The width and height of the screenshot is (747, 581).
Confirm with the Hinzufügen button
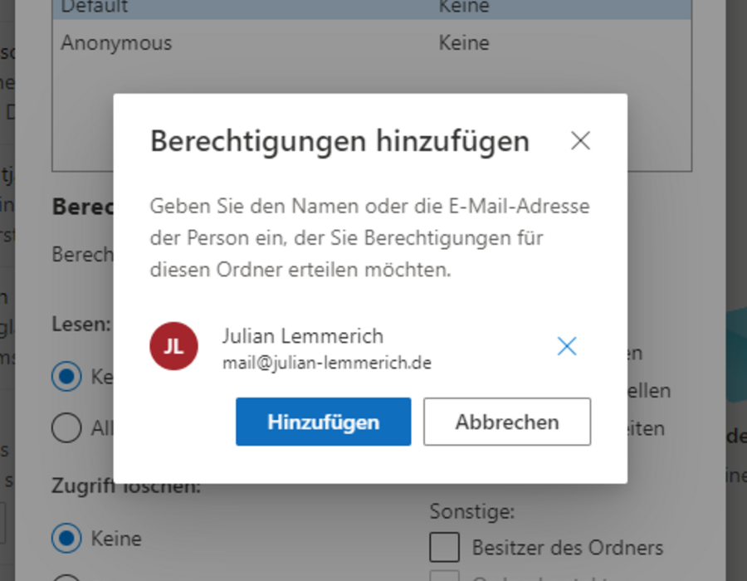click(324, 422)
